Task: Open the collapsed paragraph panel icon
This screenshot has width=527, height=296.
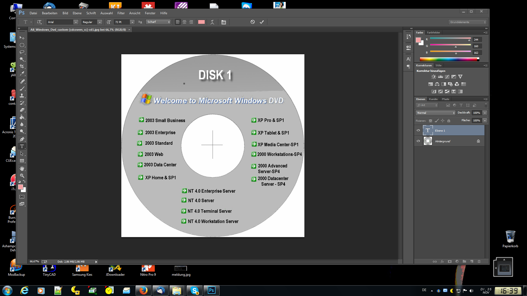Action: click(408, 67)
